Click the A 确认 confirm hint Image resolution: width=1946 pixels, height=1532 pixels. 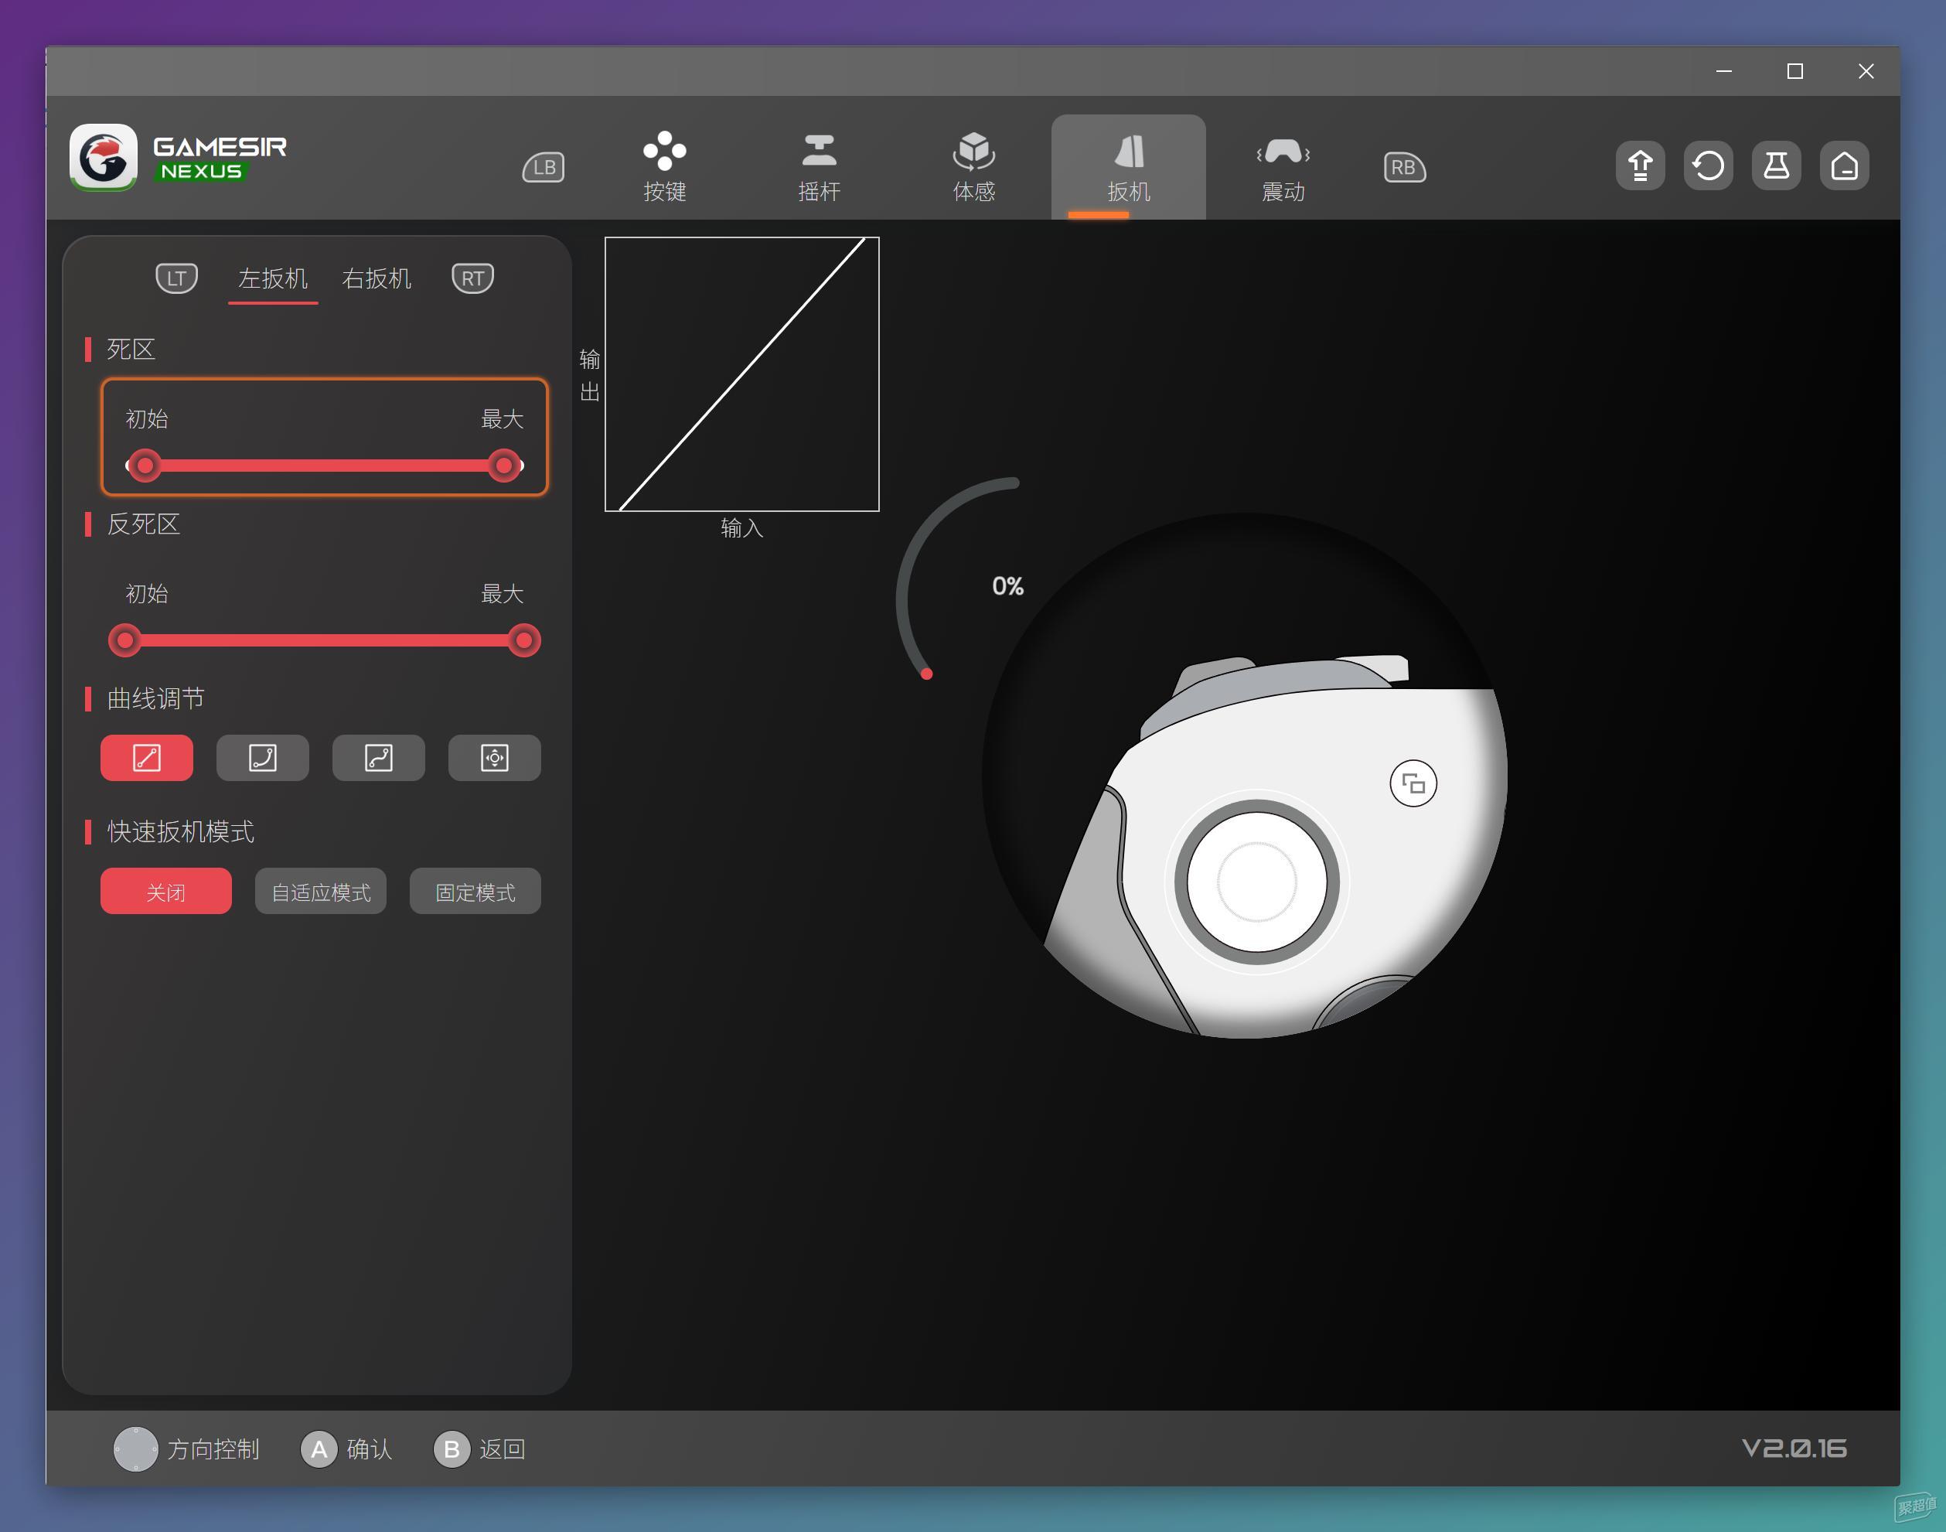tap(346, 1449)
